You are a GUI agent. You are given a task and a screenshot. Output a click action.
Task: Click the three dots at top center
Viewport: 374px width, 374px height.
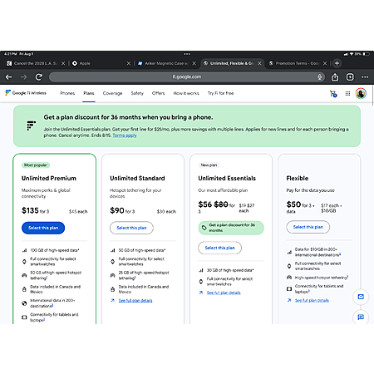[187, 54]
